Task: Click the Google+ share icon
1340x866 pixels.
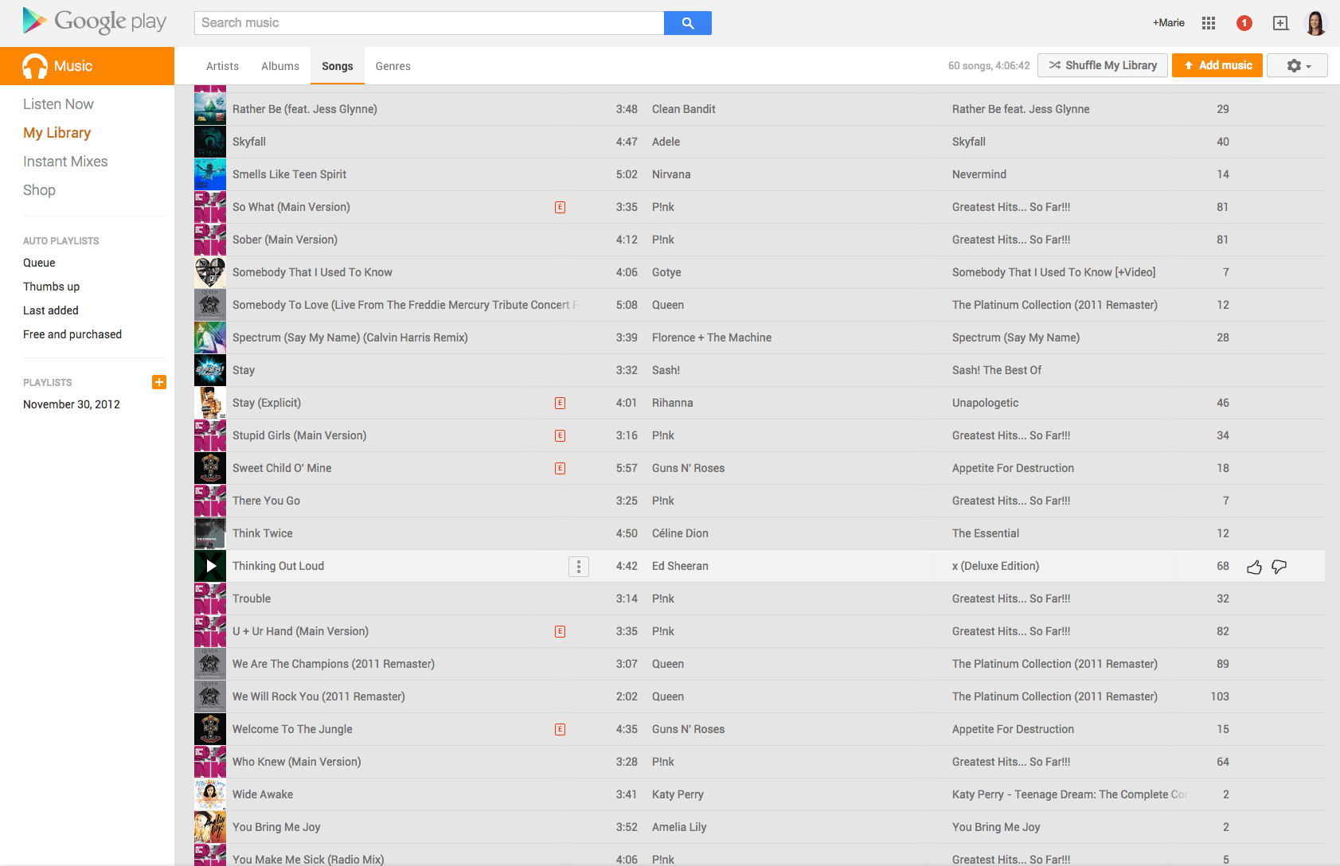Action: click(1280, 23)
